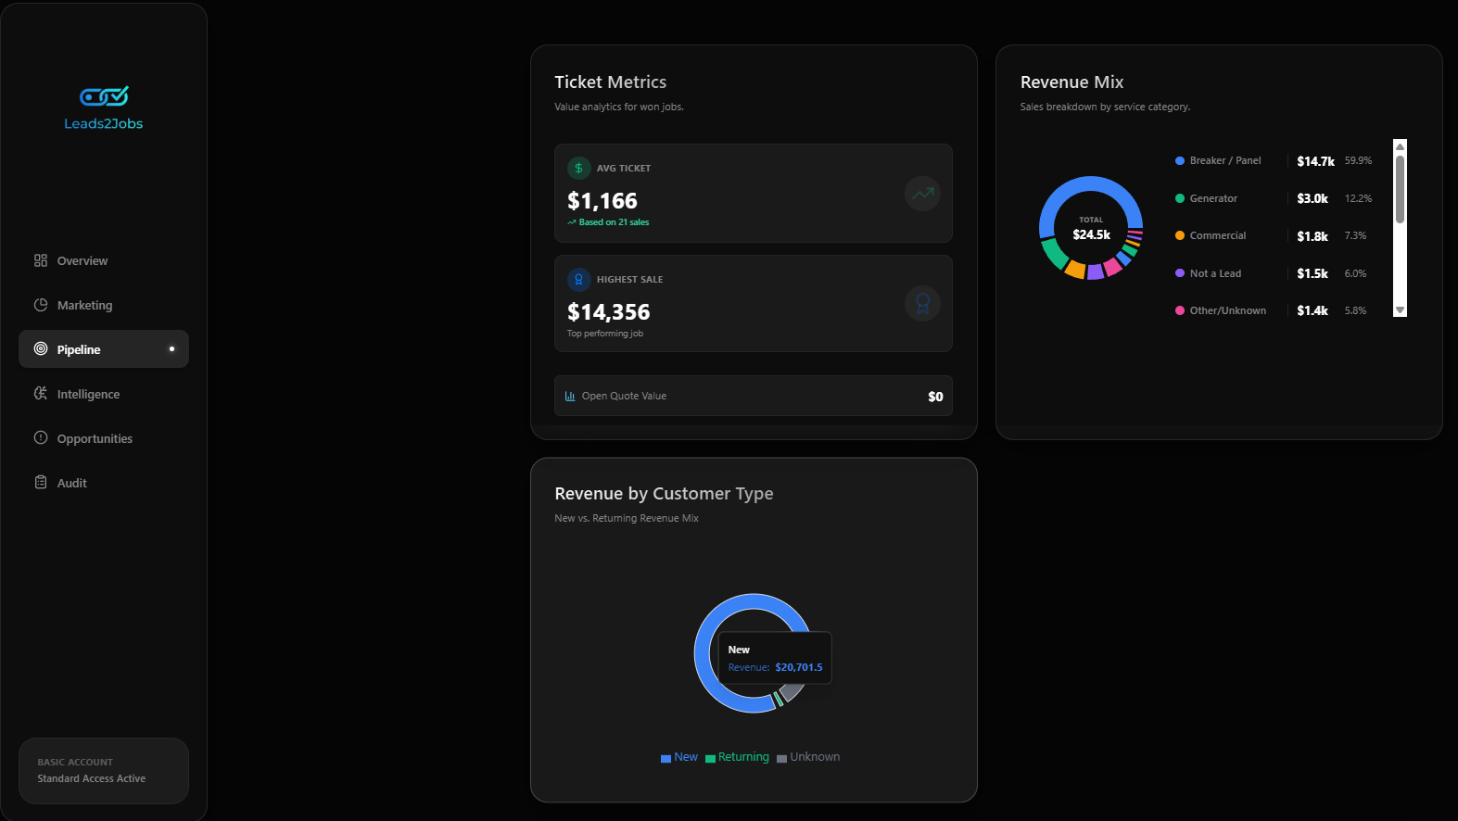Click the $3.0k Generator value
This screenshot has width=1458, height=821.
1312,198
